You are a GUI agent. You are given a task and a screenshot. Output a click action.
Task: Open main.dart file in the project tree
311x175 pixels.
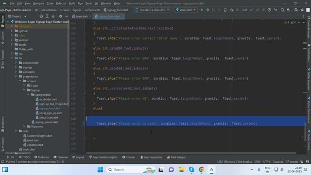(27, 149)
